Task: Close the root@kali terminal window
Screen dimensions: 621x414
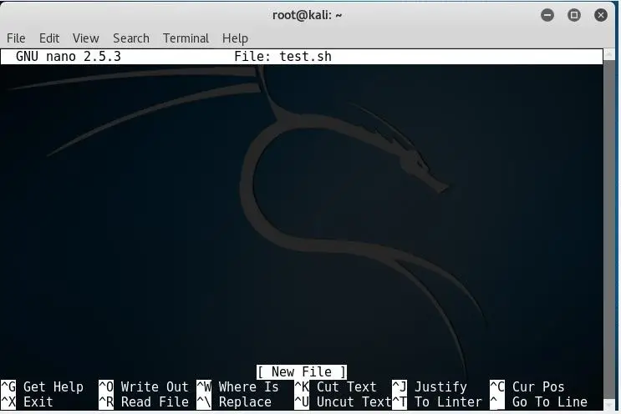Action: 601,15
